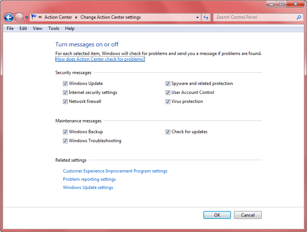Uncheck Windows Update messages
Viewport: 307px width, 232px height.
[x=65, y=83]
